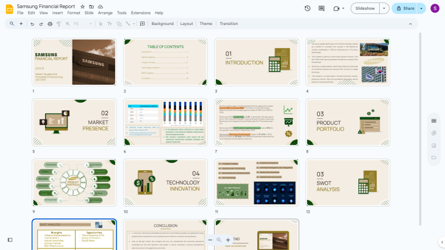Click the redo arrow
This screenshot has width=445, height=250.
[41, 24]
